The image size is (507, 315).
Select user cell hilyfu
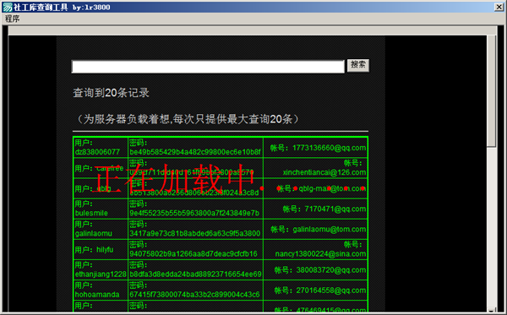[x=101, y=249]
